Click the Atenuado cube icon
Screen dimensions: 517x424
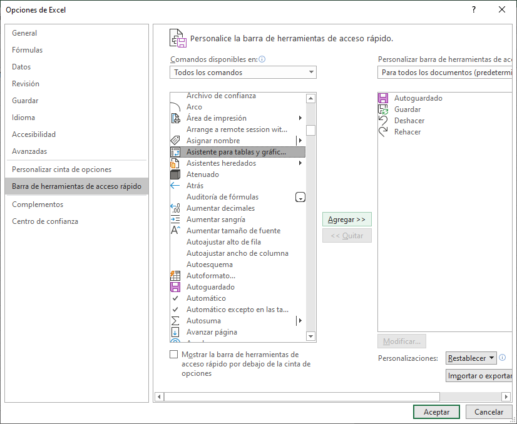coord(175,174)
